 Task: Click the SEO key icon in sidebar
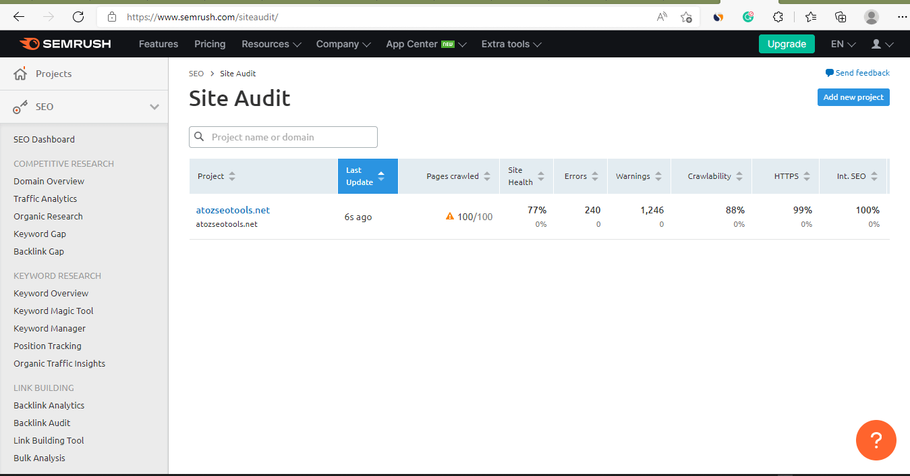20,107
